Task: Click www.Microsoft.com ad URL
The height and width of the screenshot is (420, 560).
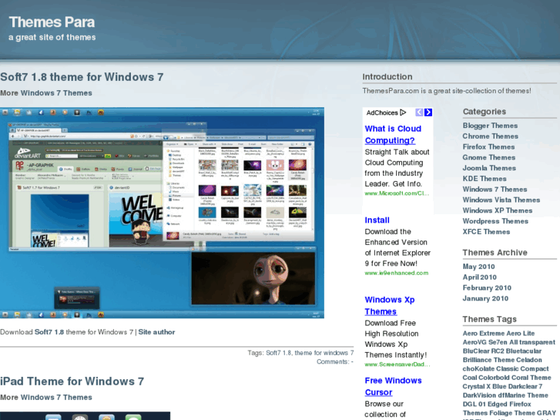Action: click(397, 193)
